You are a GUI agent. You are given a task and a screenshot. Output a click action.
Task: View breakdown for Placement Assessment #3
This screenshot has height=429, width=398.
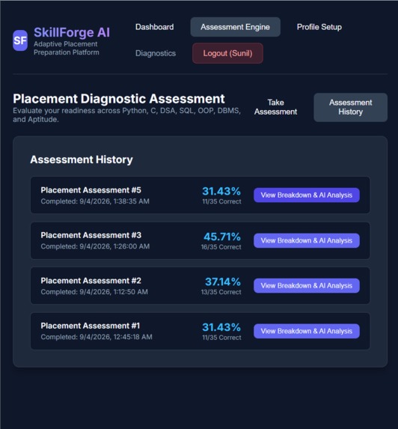click(307, 240)
